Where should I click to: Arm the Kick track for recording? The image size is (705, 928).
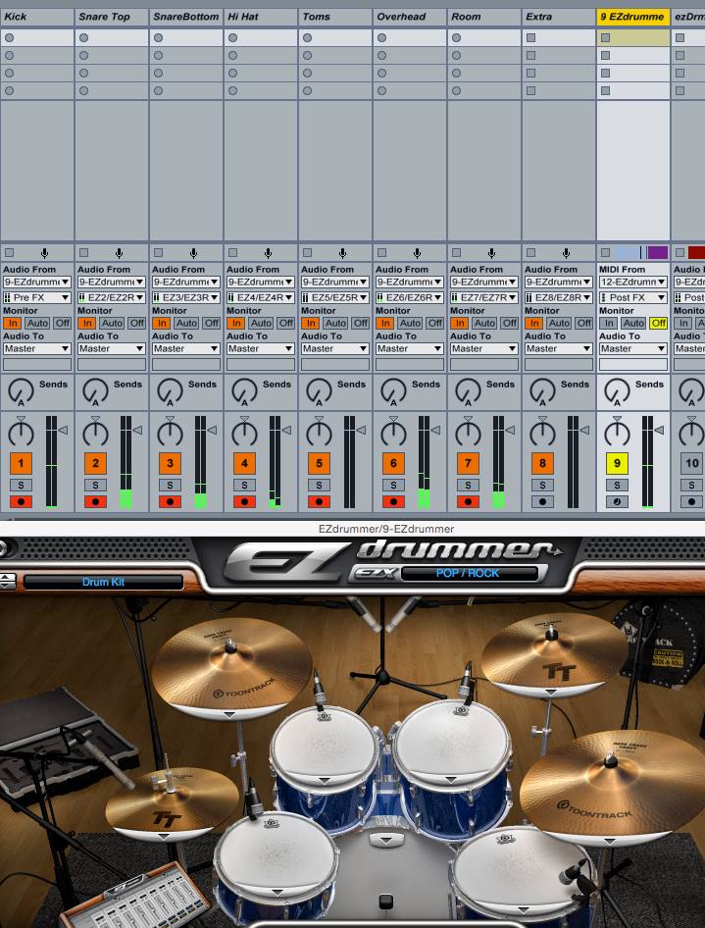point(21,502)
